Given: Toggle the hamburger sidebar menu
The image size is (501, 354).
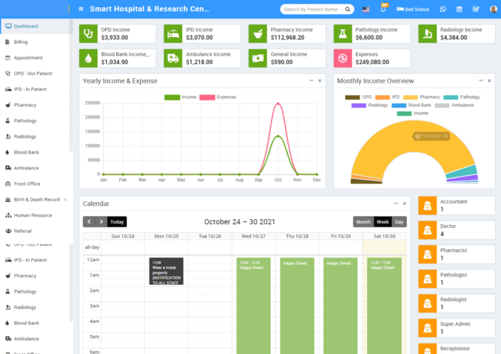Looking at the screenshot, I should pyautogui.click(x=81, y=9).
